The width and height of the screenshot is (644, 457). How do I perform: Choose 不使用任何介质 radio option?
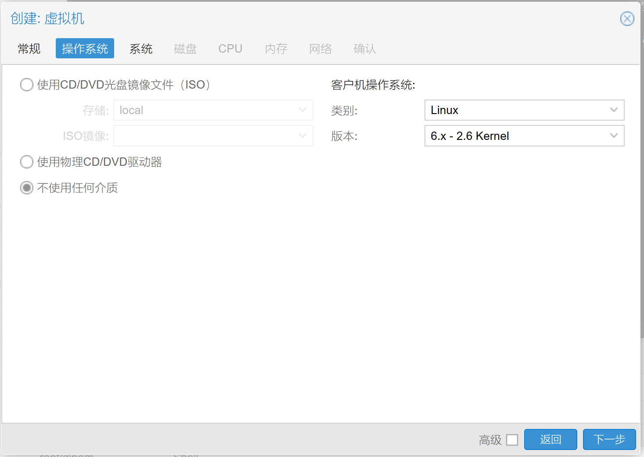coord(27,188)
